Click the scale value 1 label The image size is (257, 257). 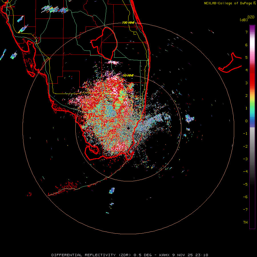click(246, 108)
